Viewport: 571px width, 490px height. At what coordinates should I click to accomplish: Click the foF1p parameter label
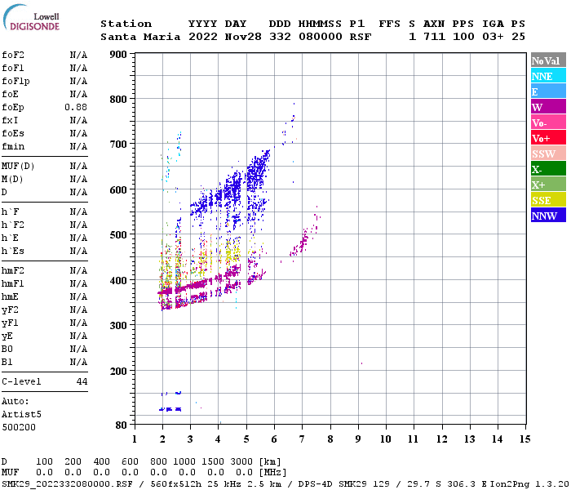point(15,82)
